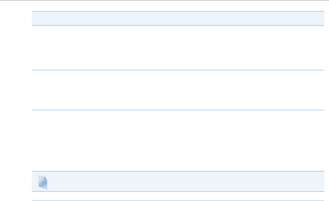Click the thin blank row below the note row
Screen dimensions: 329x201
(176, 197)
